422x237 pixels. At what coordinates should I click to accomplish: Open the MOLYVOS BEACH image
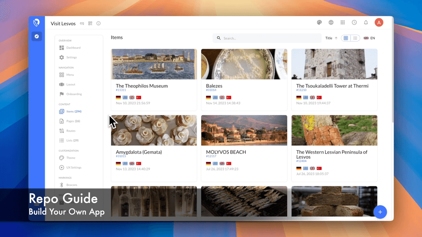tap(244, 130)
